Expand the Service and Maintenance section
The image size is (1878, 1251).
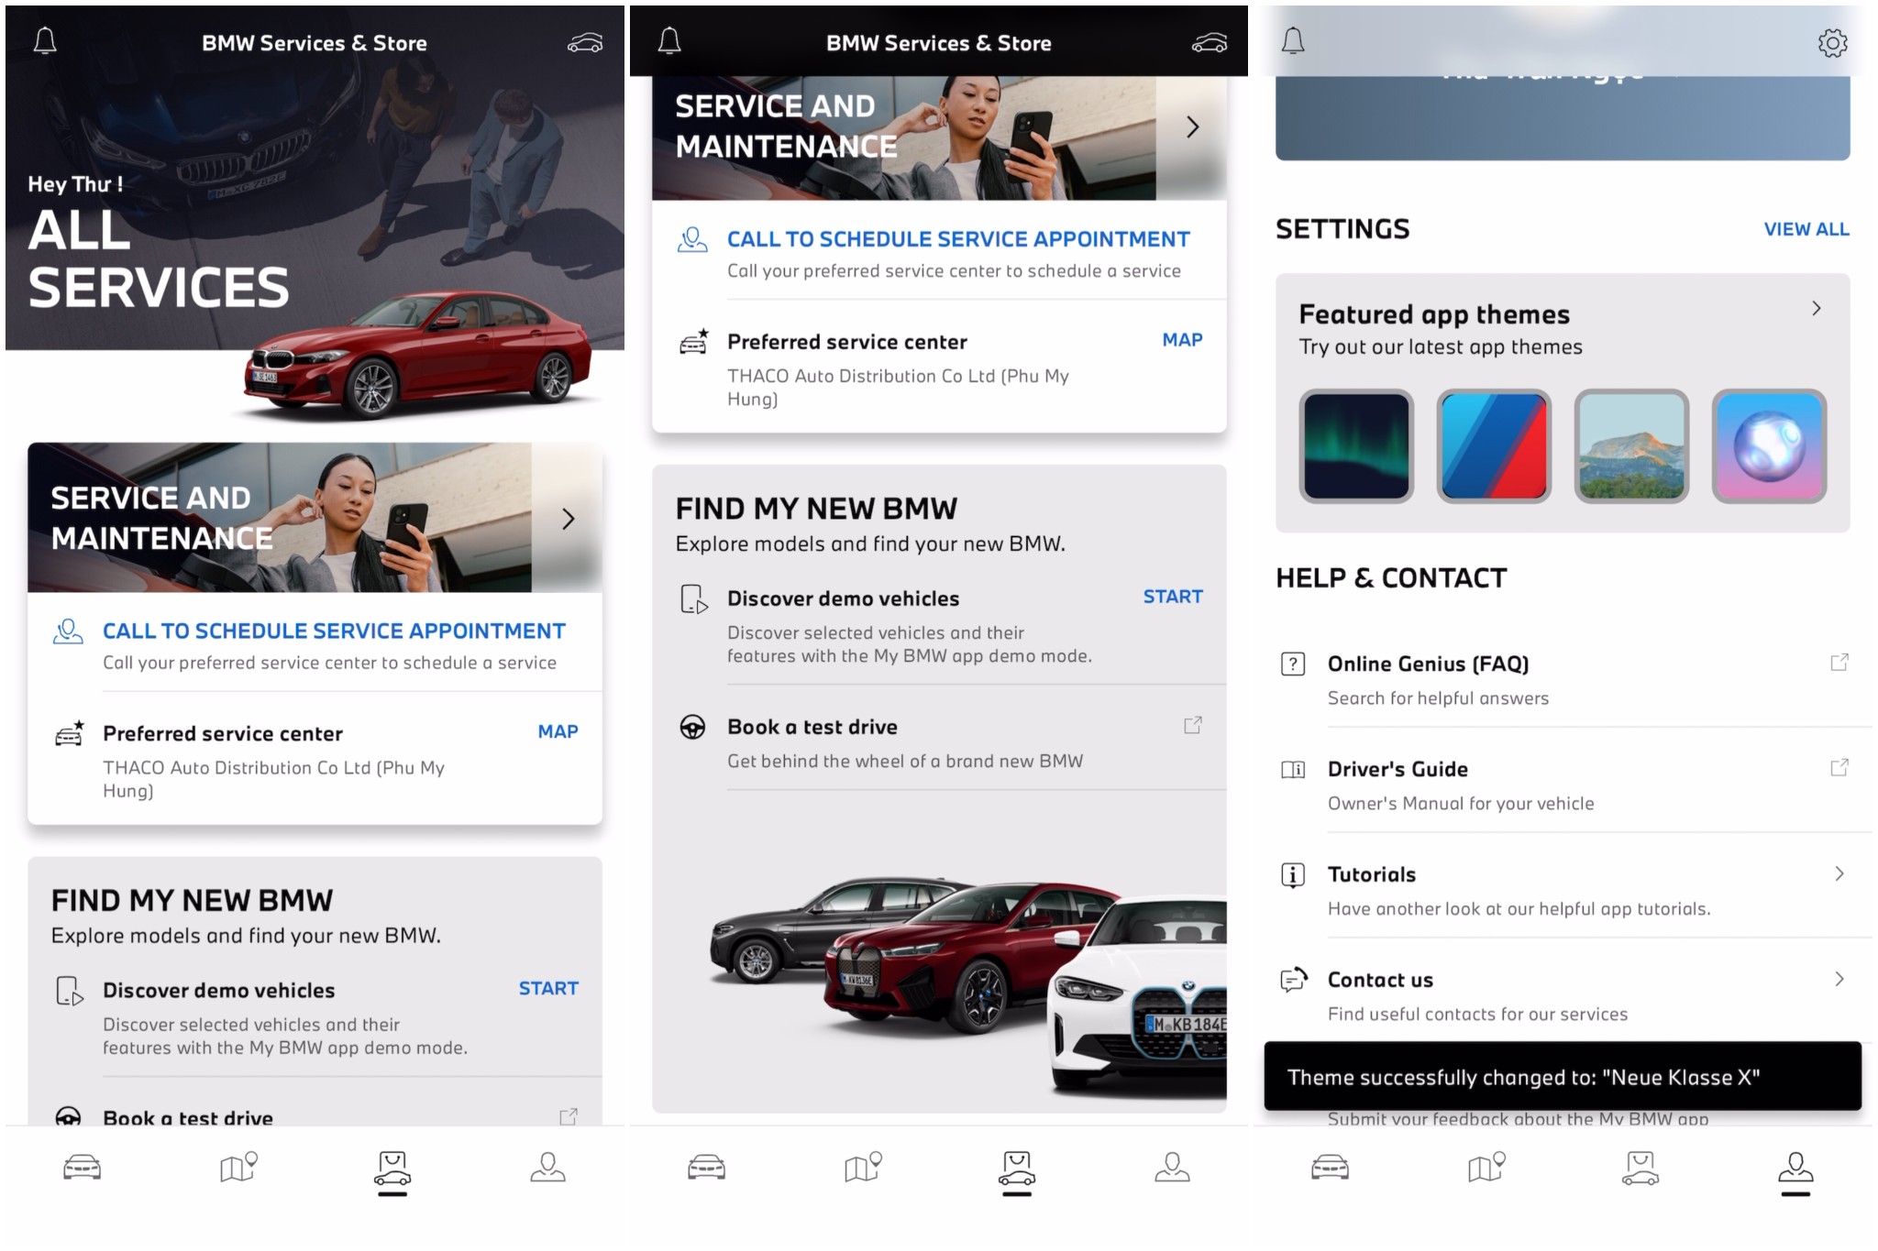(569, 518)
